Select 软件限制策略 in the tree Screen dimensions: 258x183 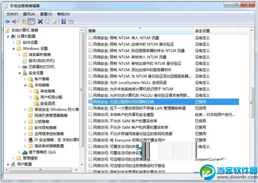[x=45, y=128]
